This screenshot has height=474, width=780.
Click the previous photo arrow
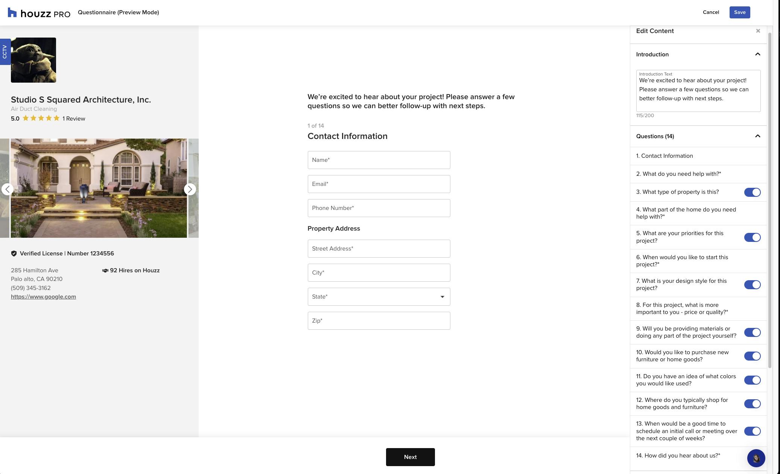[8, 189]
